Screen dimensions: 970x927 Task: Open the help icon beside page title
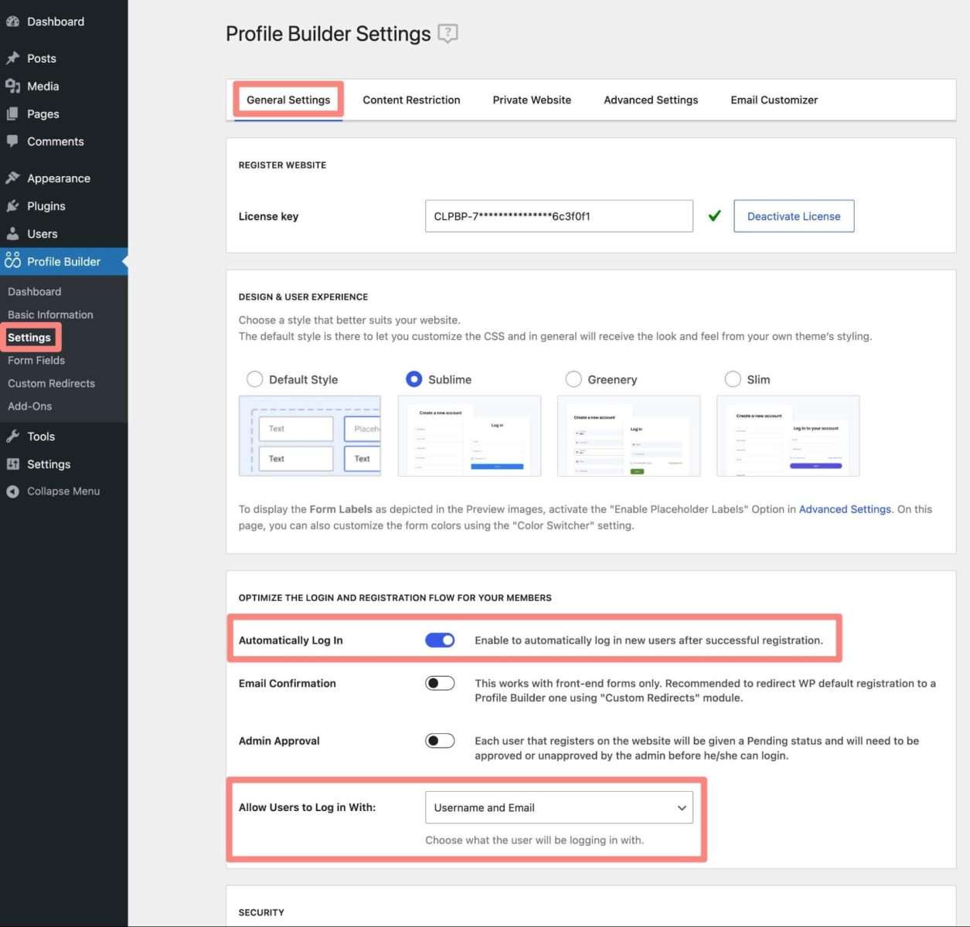[448, 34]
